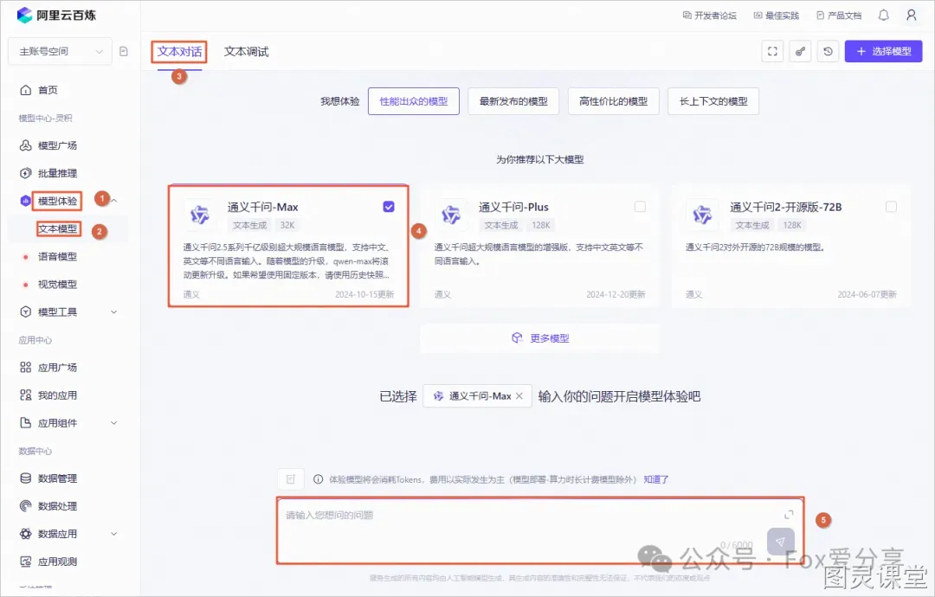Click the 应用广场 grid icon
The image size is (935, 597).
click(x=26, y=367)
